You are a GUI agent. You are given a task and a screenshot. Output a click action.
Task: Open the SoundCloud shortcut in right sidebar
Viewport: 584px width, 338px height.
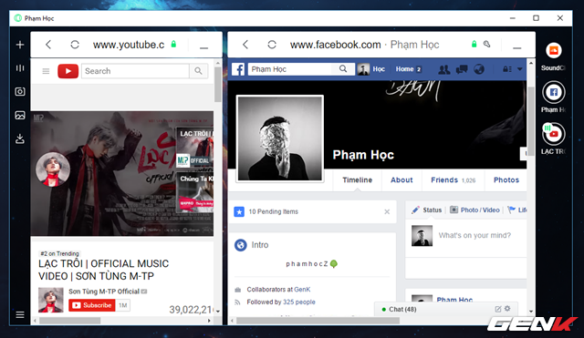pyautogui.click(x=554, y=51)
